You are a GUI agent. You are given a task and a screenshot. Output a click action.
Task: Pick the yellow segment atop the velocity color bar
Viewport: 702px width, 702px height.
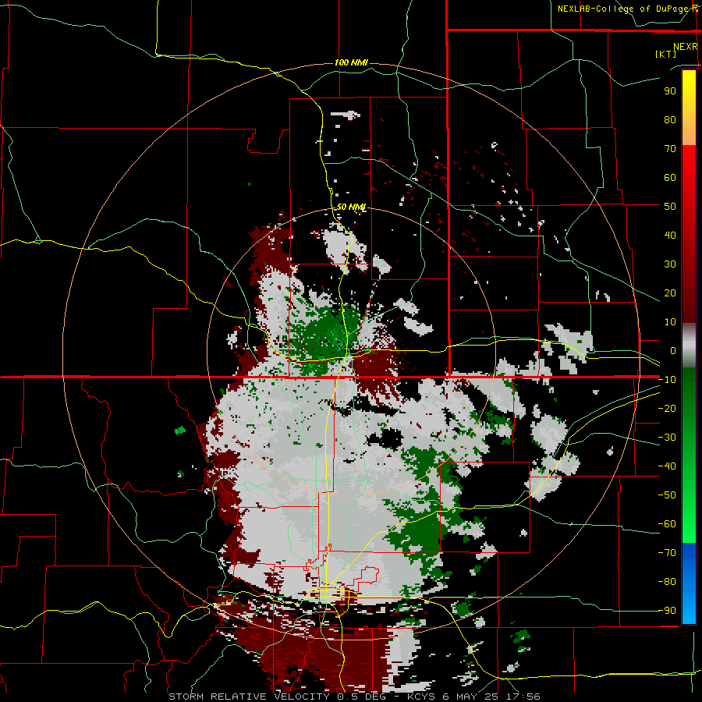pyautogui.click(x=689, y=108)
